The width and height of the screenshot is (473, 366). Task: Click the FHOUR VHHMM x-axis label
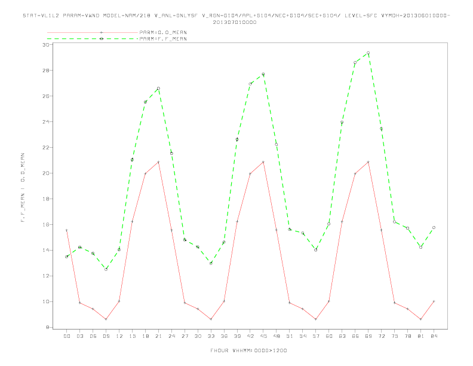click(x=248, y=350)
